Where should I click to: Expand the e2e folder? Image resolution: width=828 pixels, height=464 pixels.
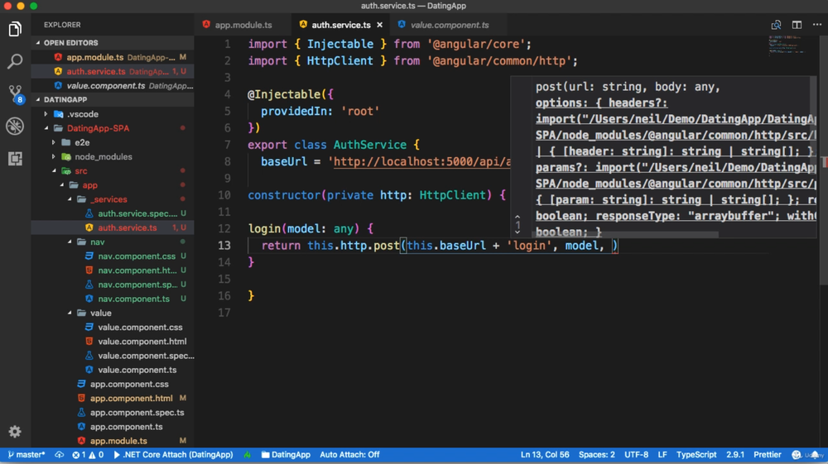click(54, 142)
